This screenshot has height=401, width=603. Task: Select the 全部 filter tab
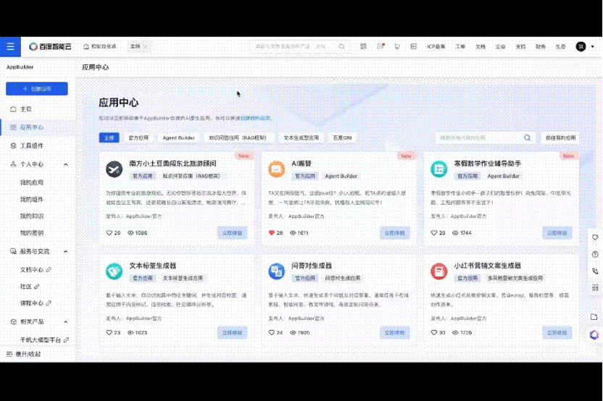tap(109, 138)
